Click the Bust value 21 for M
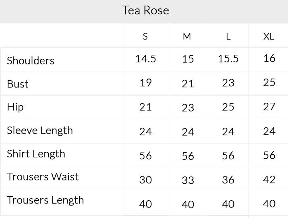This screenshot has width=288, height=218. (188, 84)
